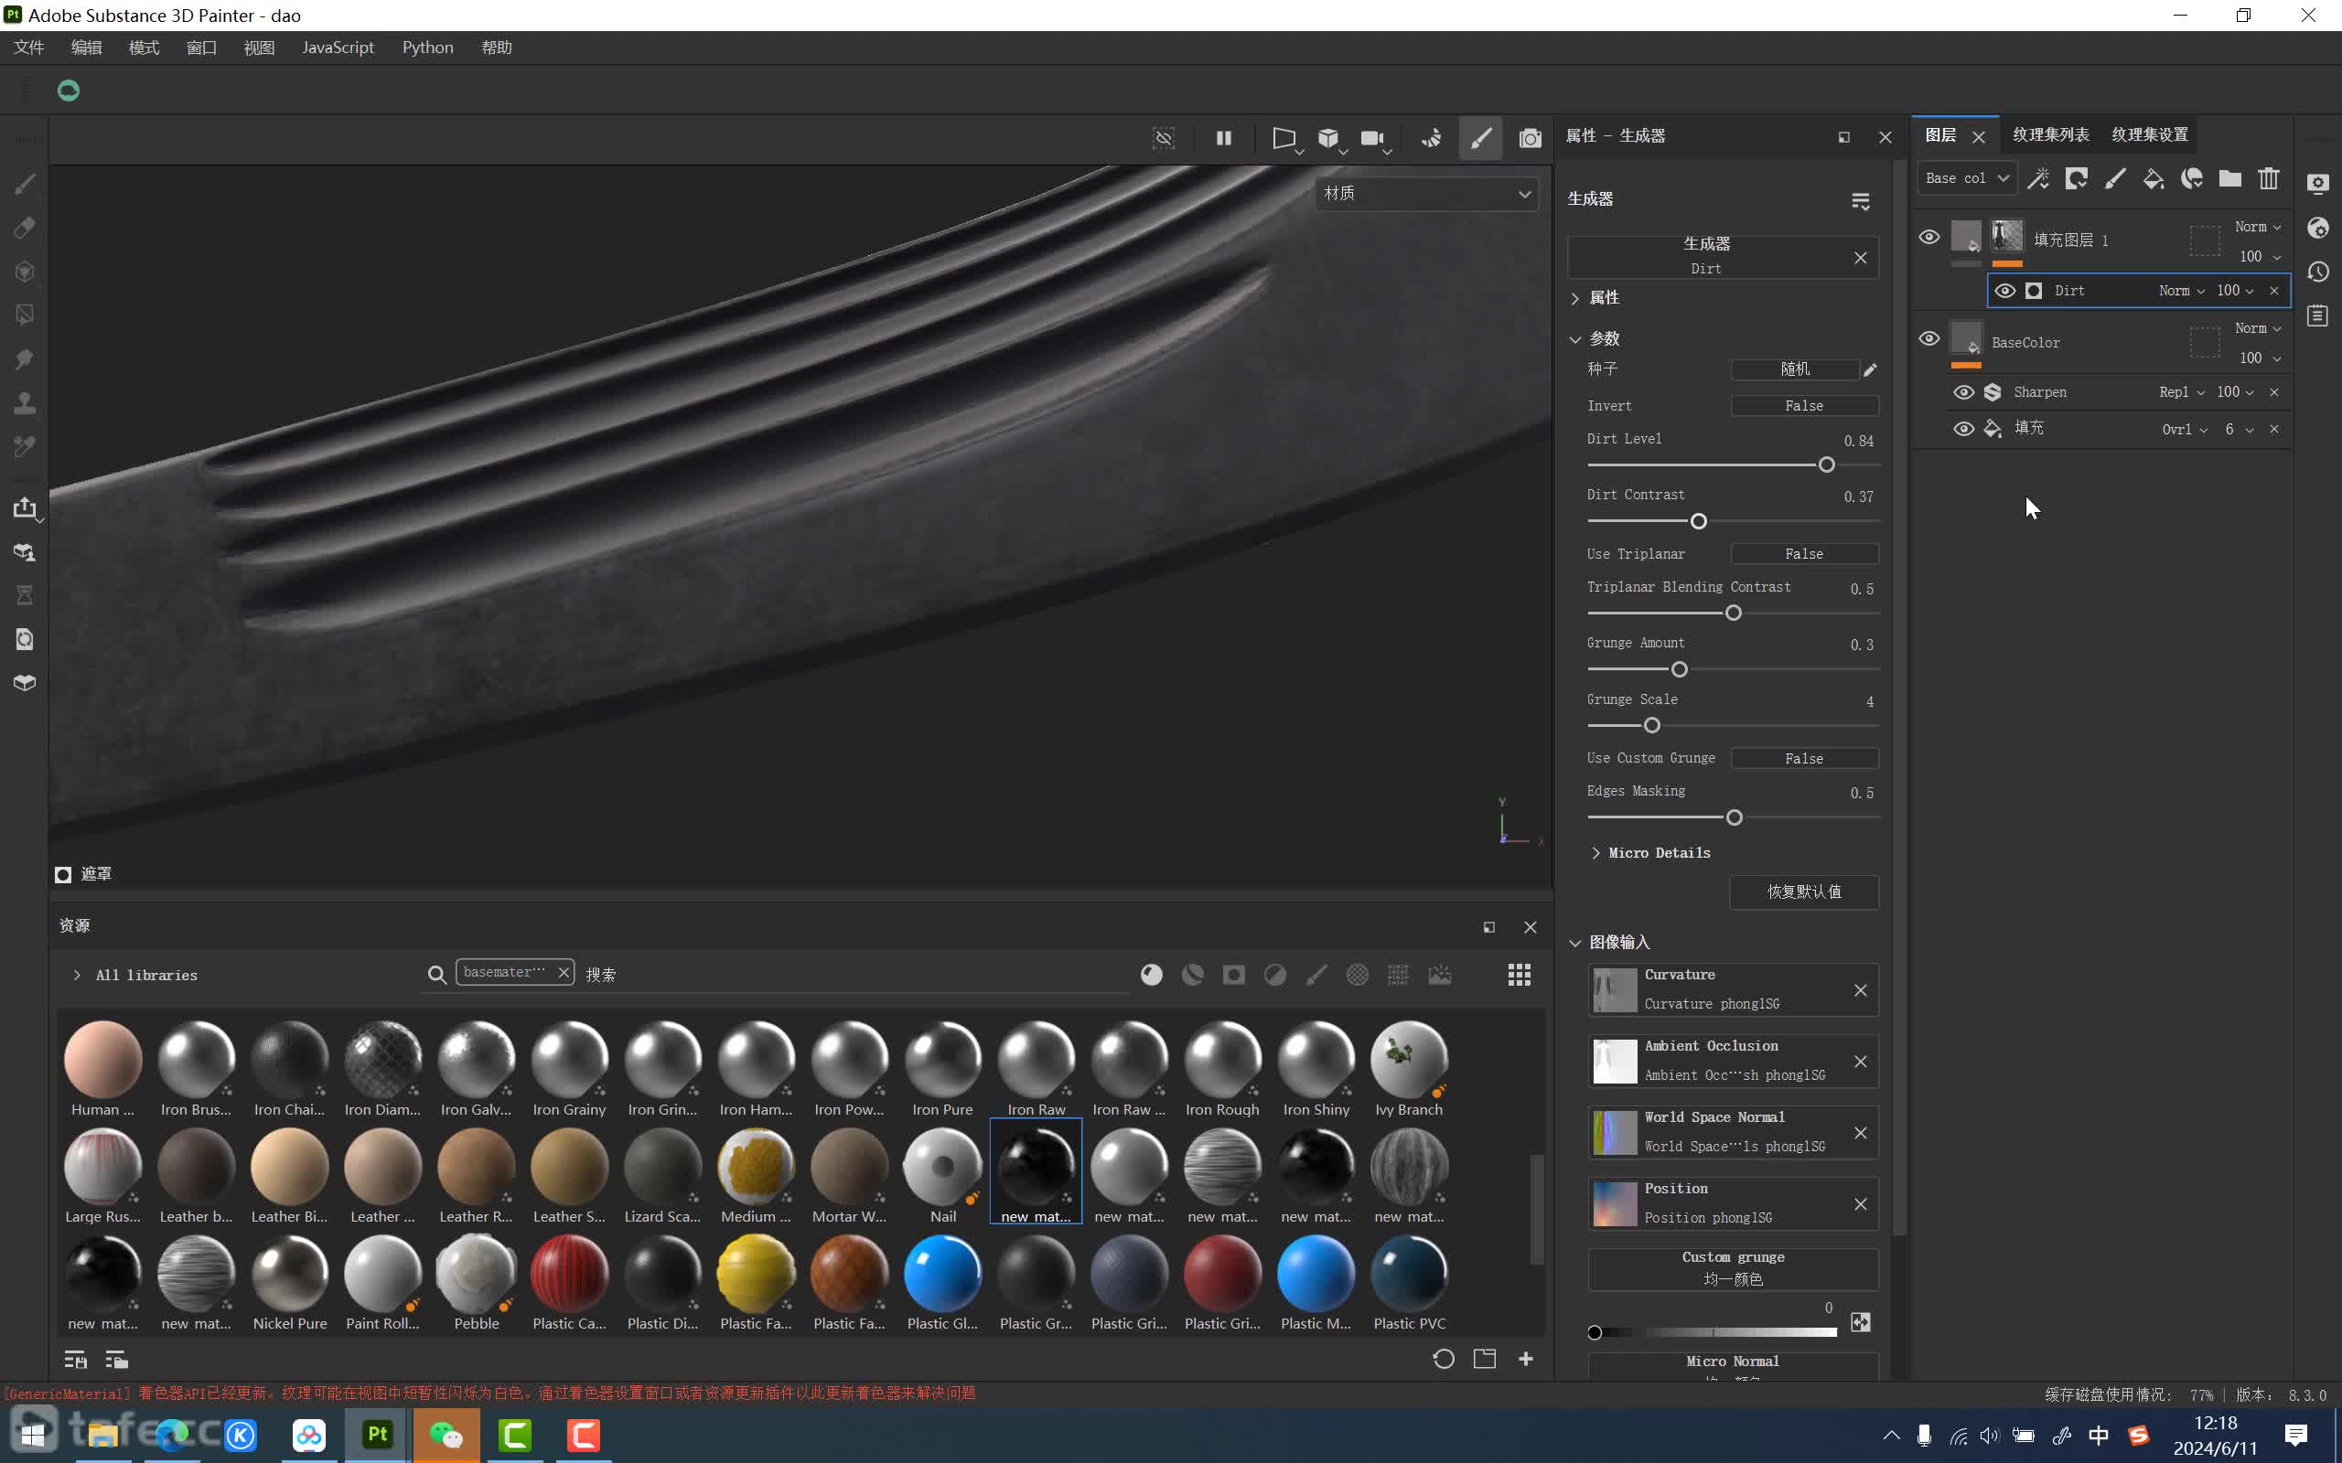Delete layer with trash icon

[x=2269, y=178]
